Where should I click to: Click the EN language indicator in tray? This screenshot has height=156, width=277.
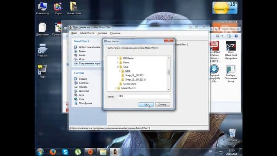[x=210, y=151]
